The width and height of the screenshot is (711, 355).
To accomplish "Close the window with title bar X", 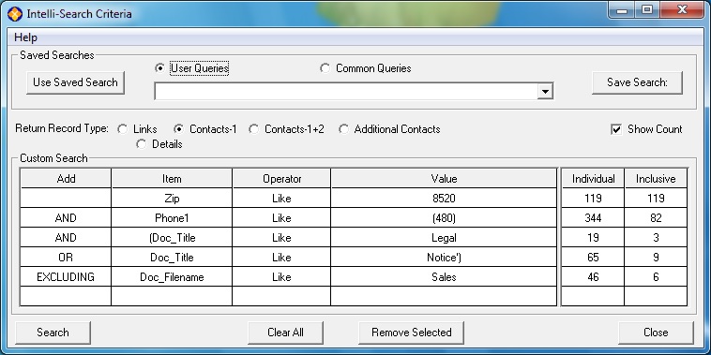I will 682,10.
